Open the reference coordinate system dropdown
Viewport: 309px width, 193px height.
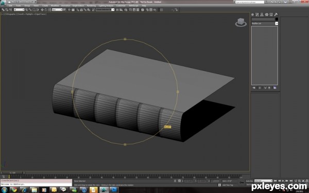57,10
